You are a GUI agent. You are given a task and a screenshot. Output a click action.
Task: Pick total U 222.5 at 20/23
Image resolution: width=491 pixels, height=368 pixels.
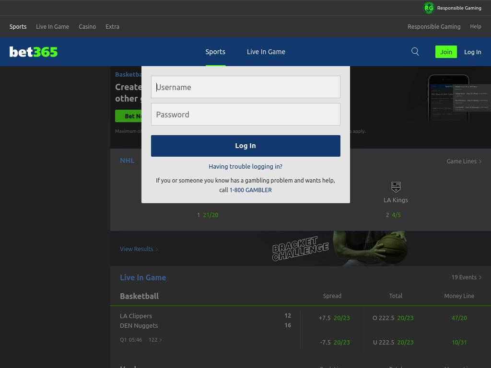pos(393,342)
